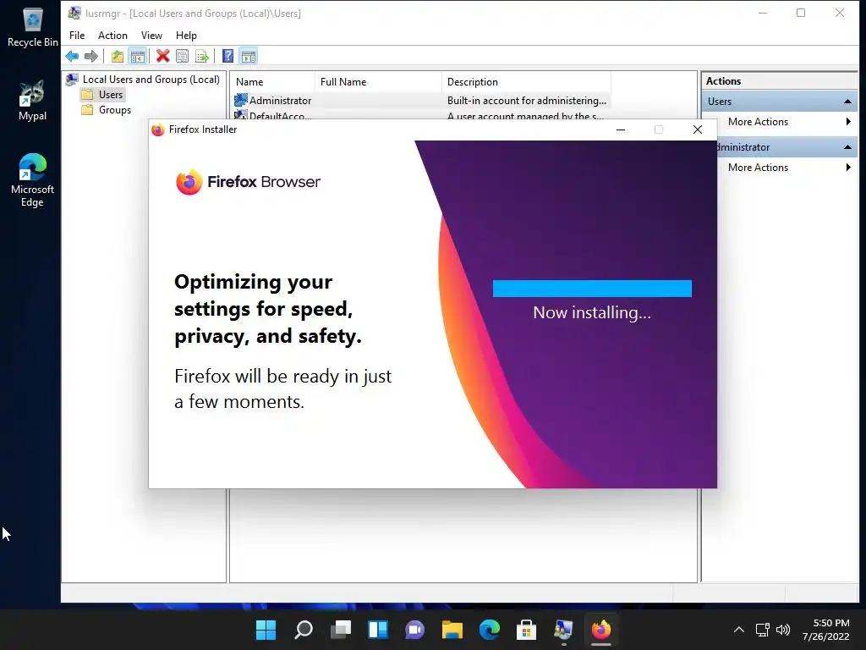Minimize the Firefox Installer window

(621, 129)
